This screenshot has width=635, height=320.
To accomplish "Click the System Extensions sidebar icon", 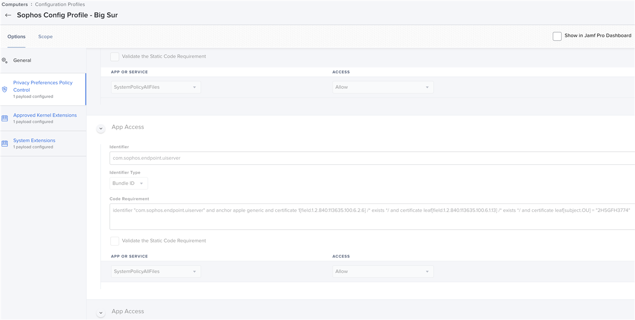I will (x=4, y=143).
